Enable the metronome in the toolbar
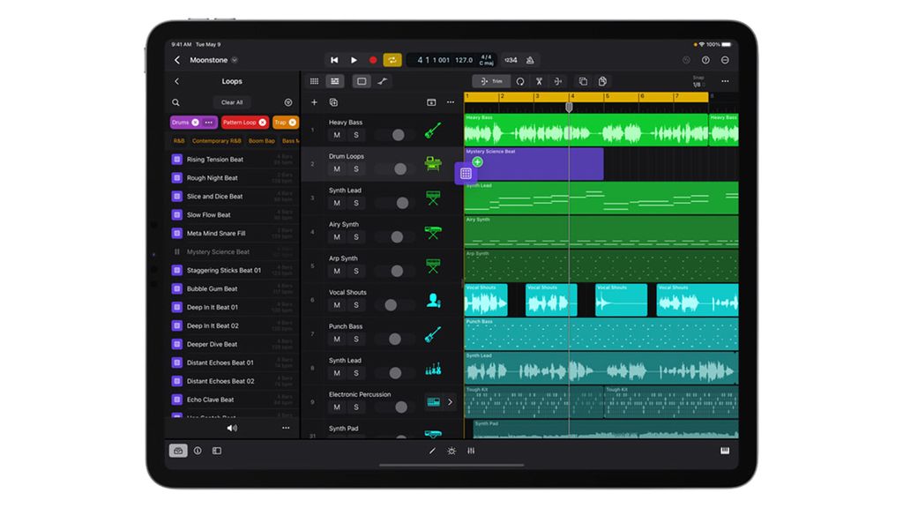 (529, 60)
